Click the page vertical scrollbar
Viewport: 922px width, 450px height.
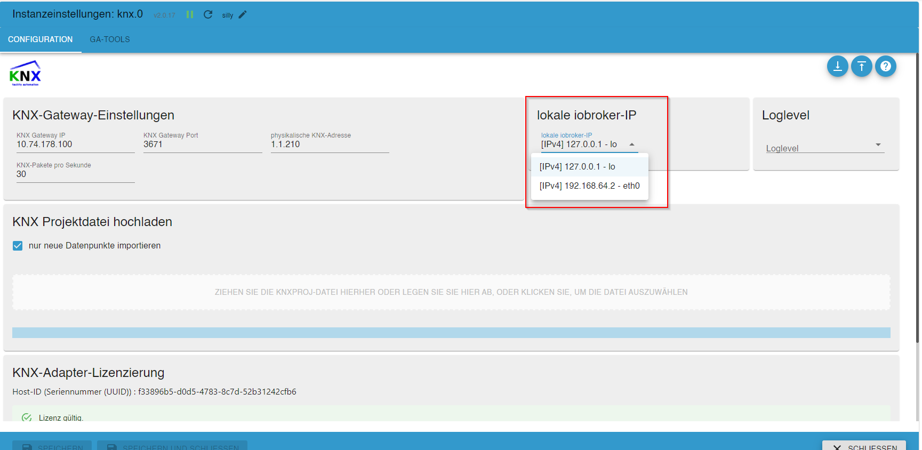[917, 197]
